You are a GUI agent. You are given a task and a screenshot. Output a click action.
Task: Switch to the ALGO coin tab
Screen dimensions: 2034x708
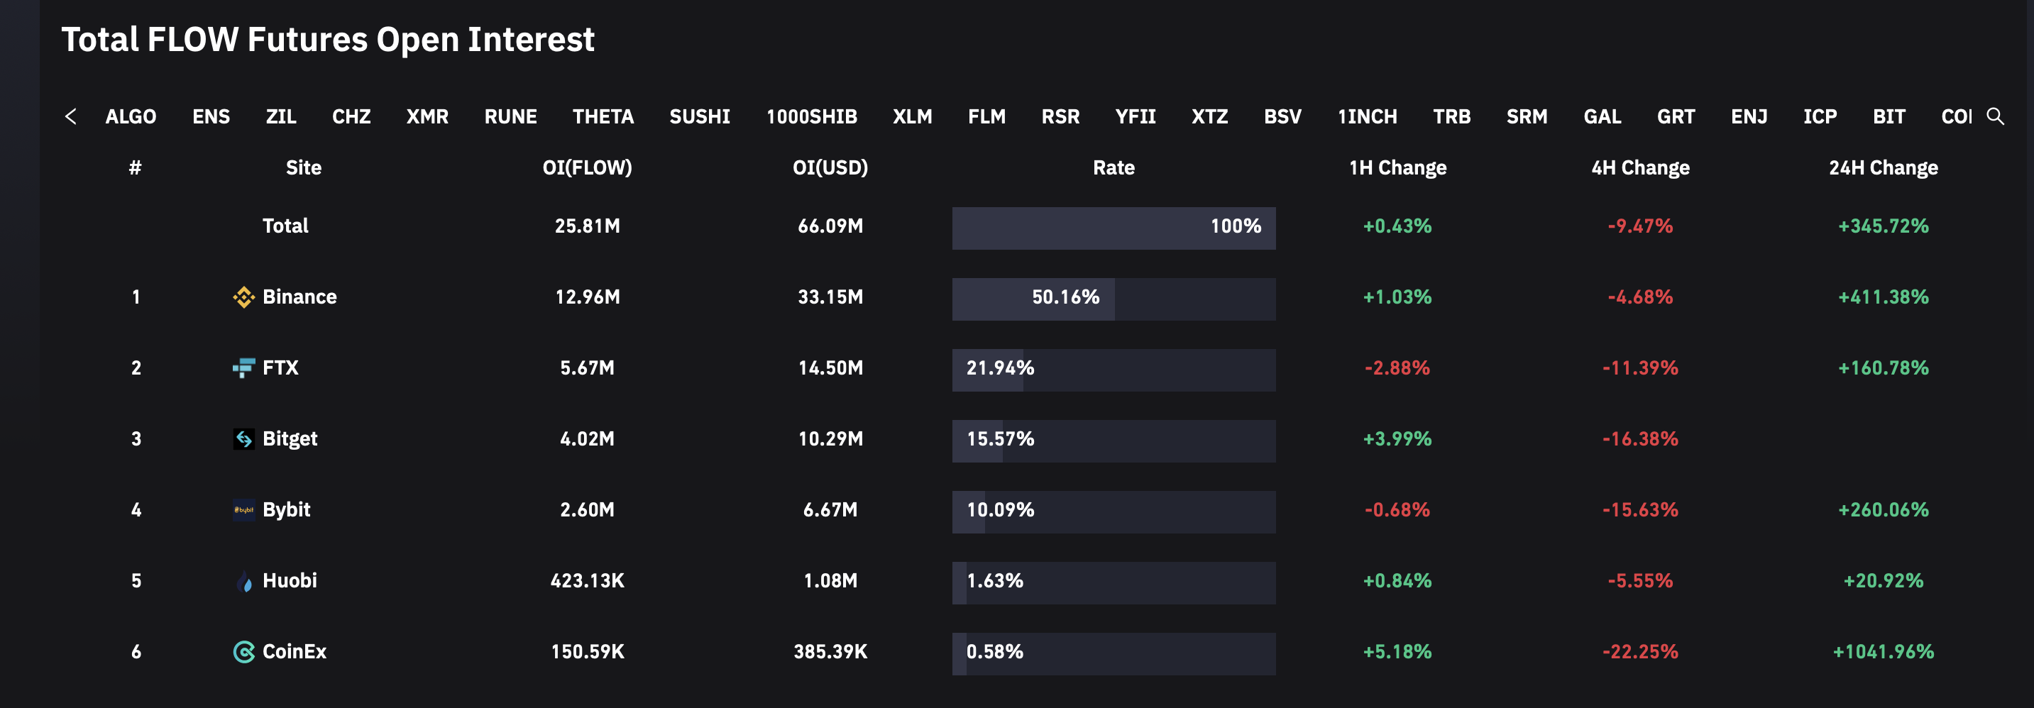click(131, 117)
